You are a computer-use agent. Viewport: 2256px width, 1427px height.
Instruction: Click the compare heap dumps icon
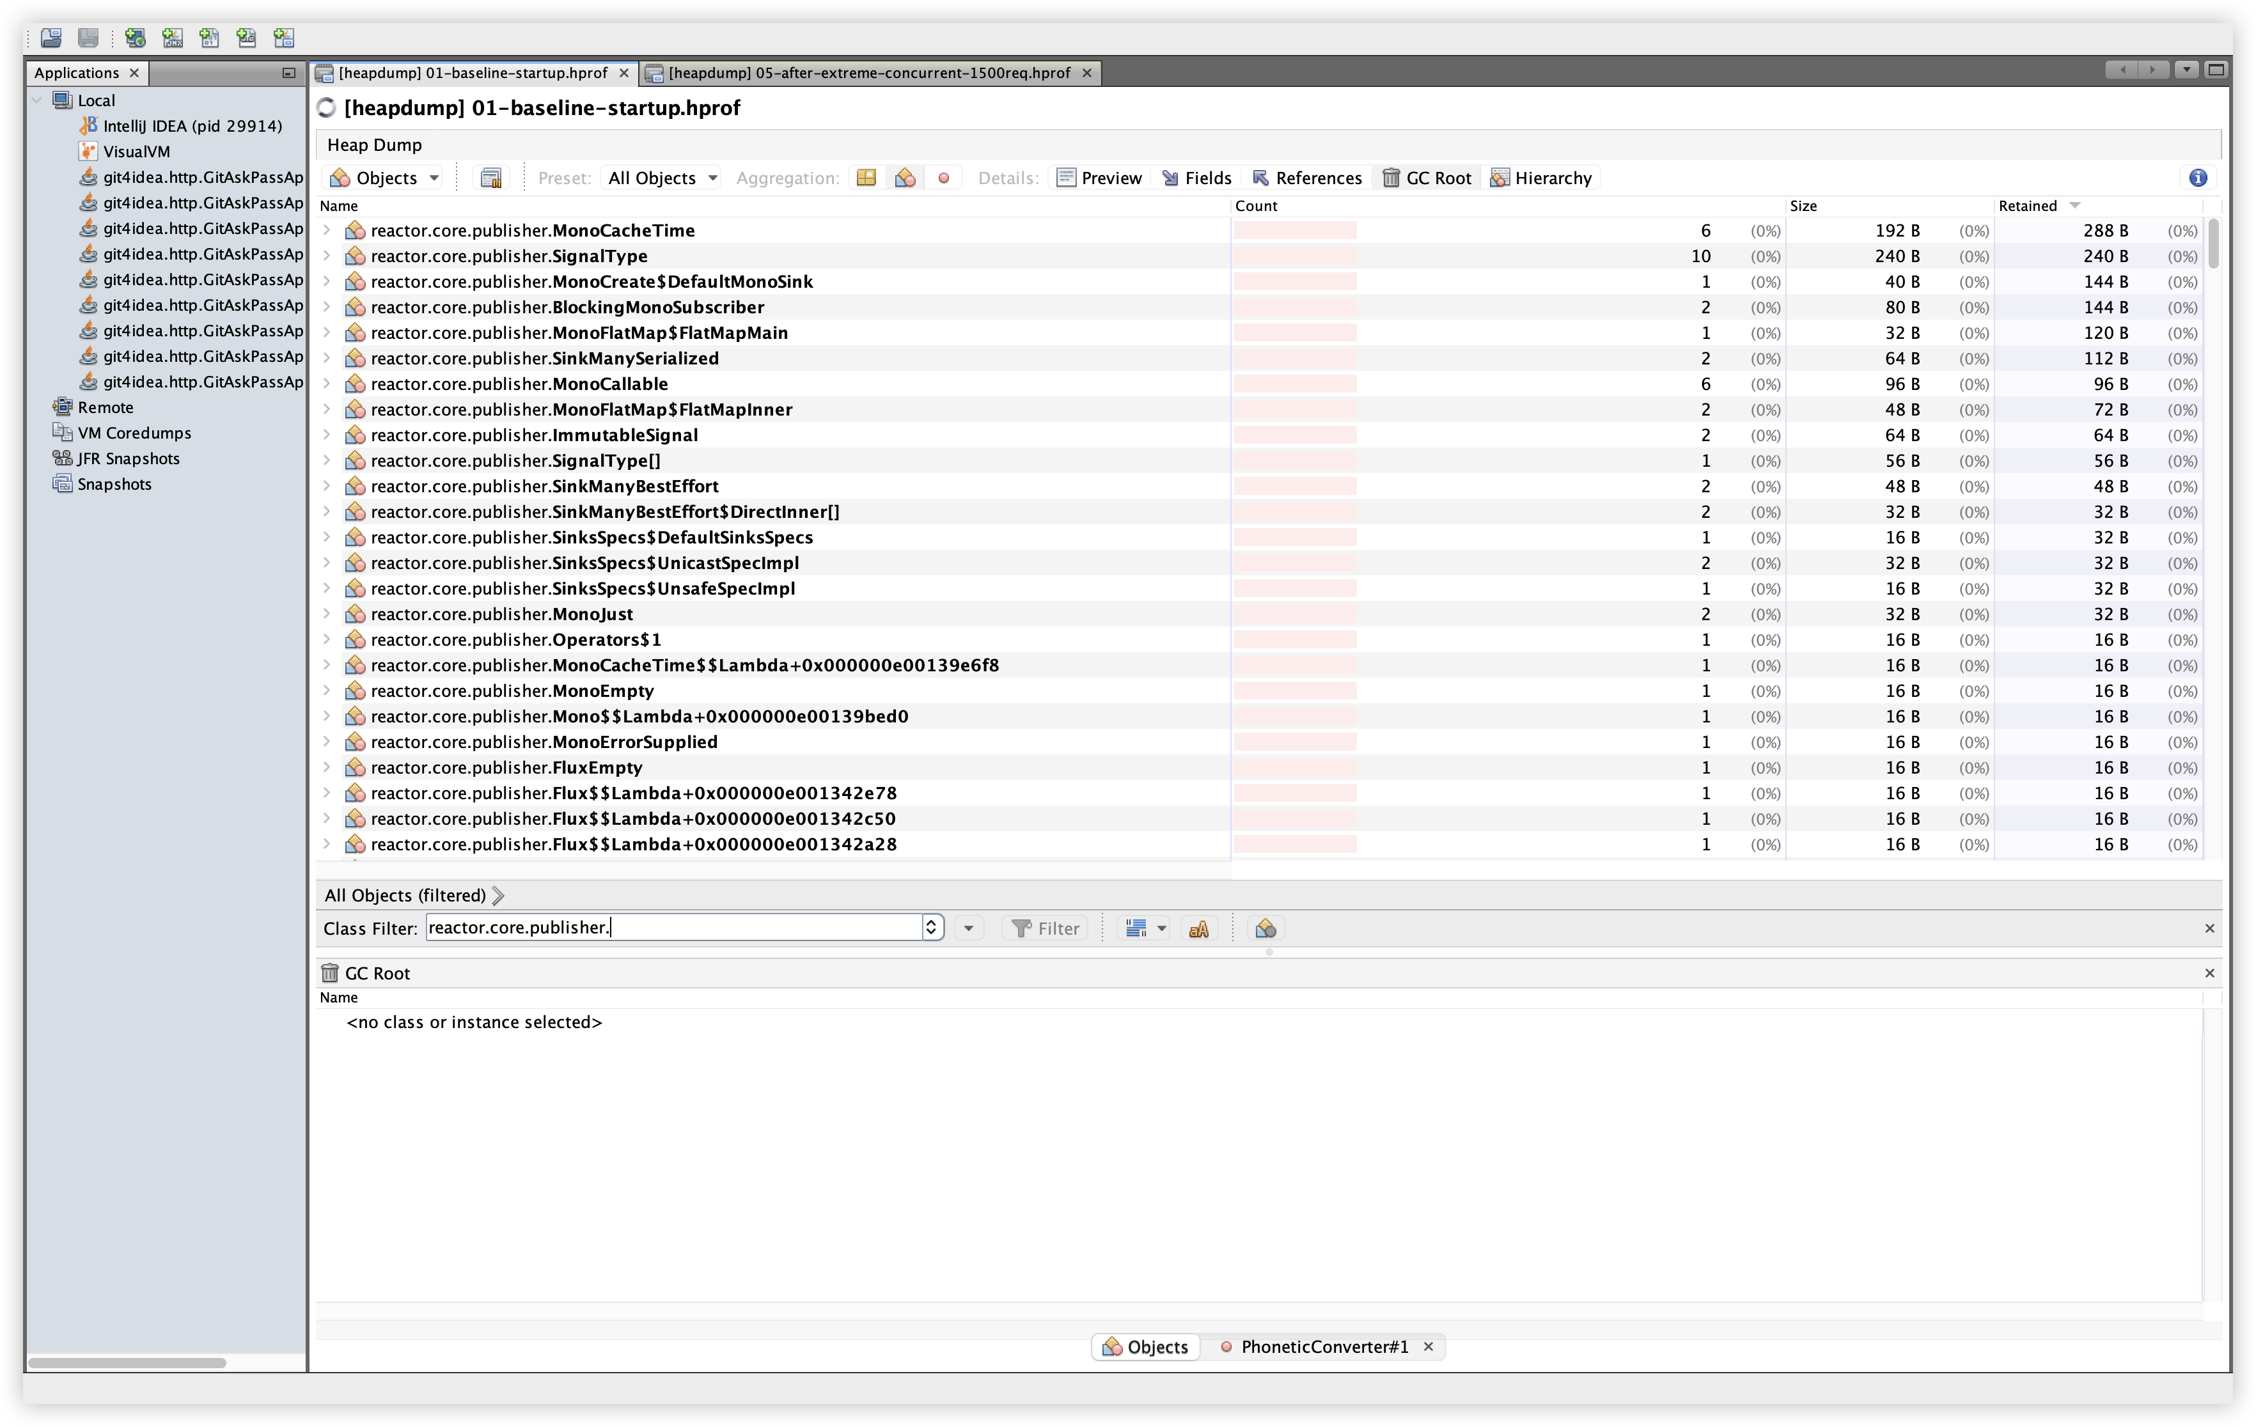(491, 178)
